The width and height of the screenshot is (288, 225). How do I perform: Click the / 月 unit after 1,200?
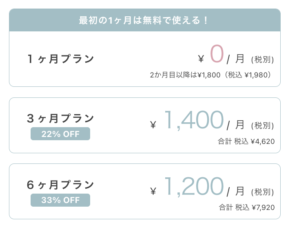236,191
